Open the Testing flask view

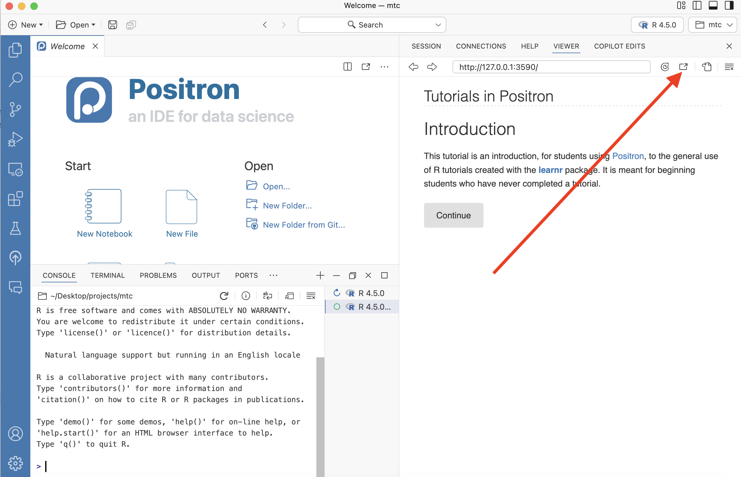[x=15, y=228]
